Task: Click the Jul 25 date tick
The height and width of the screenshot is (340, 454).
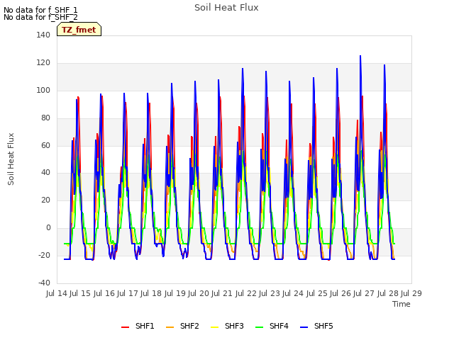Action: point(317,293)
